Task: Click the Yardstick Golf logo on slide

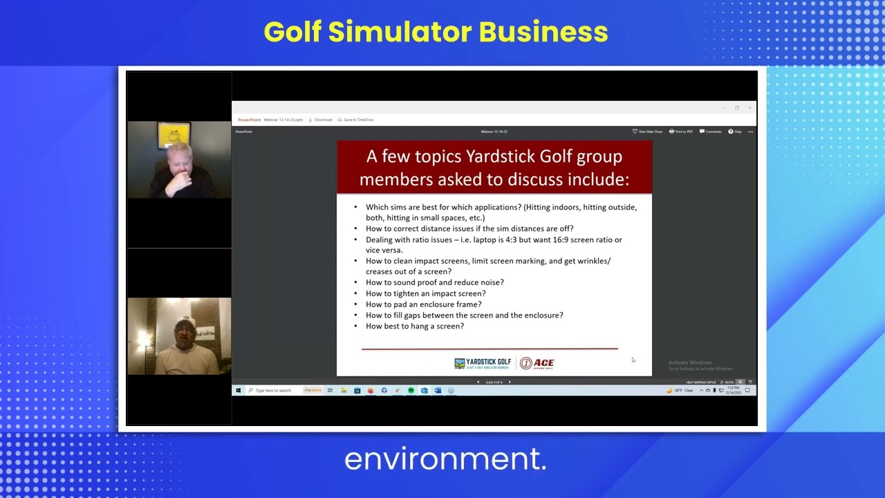Action: (x=483, y=363)
